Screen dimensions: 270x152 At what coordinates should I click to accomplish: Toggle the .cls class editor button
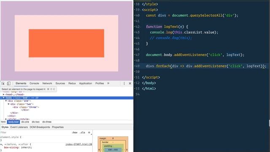[x=83, y=133]
